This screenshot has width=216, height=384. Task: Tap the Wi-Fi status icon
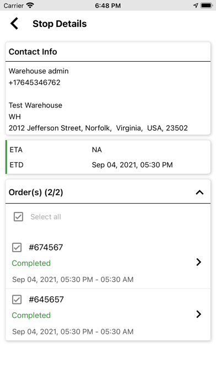[30, 6]
